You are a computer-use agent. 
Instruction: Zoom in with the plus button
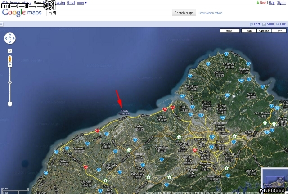pos(10,65)
